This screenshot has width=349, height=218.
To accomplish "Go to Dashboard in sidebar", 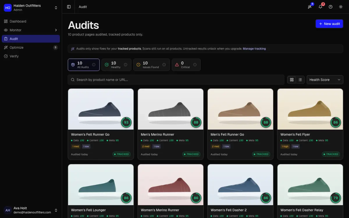I will [31, 21].
